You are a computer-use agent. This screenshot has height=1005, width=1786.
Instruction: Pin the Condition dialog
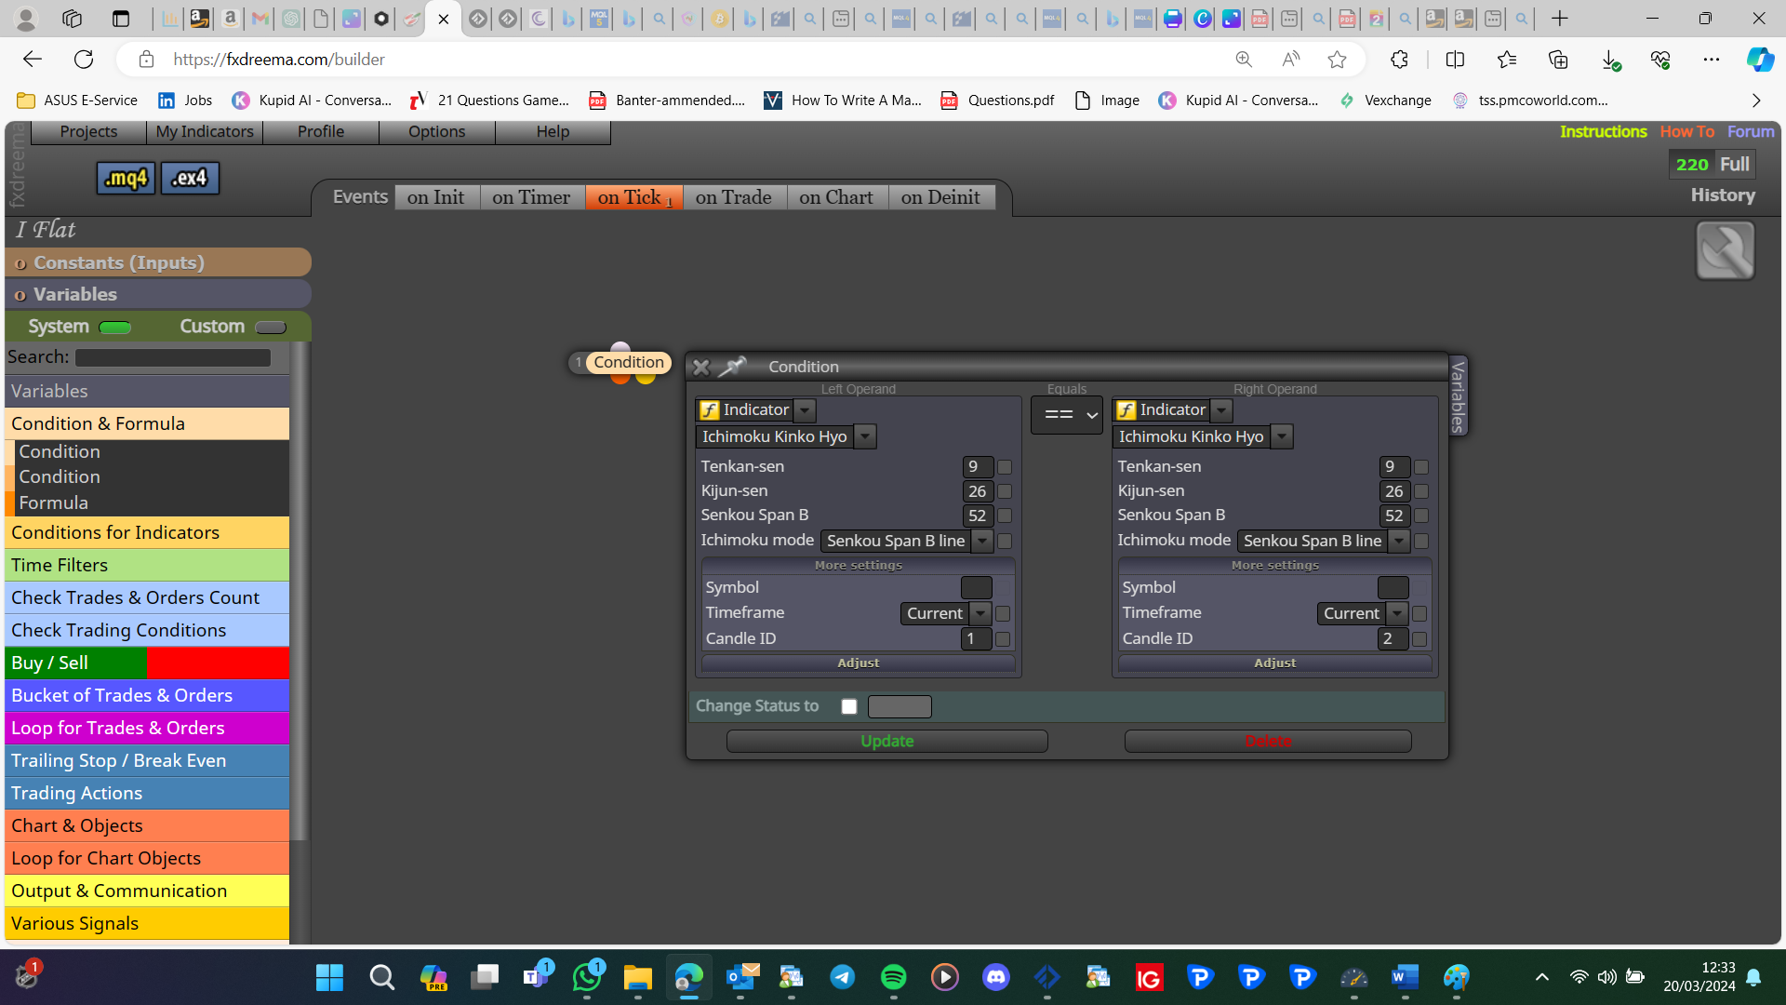coord(732,367)
